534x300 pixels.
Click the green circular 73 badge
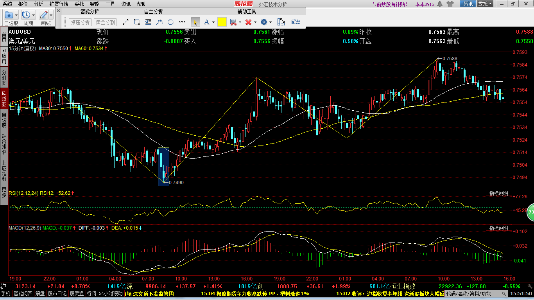530,212
